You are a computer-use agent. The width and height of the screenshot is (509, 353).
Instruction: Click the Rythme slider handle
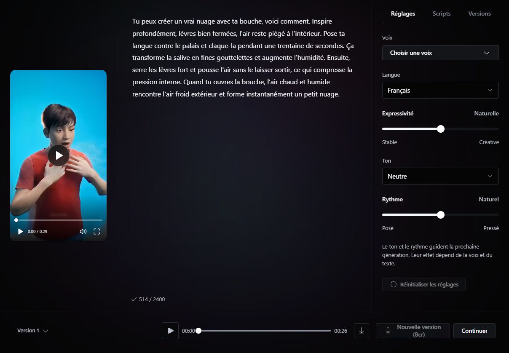pos(441,215)
